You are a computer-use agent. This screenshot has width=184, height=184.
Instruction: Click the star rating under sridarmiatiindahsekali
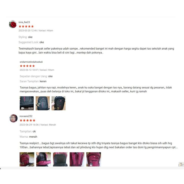click(x=27, y=66)
